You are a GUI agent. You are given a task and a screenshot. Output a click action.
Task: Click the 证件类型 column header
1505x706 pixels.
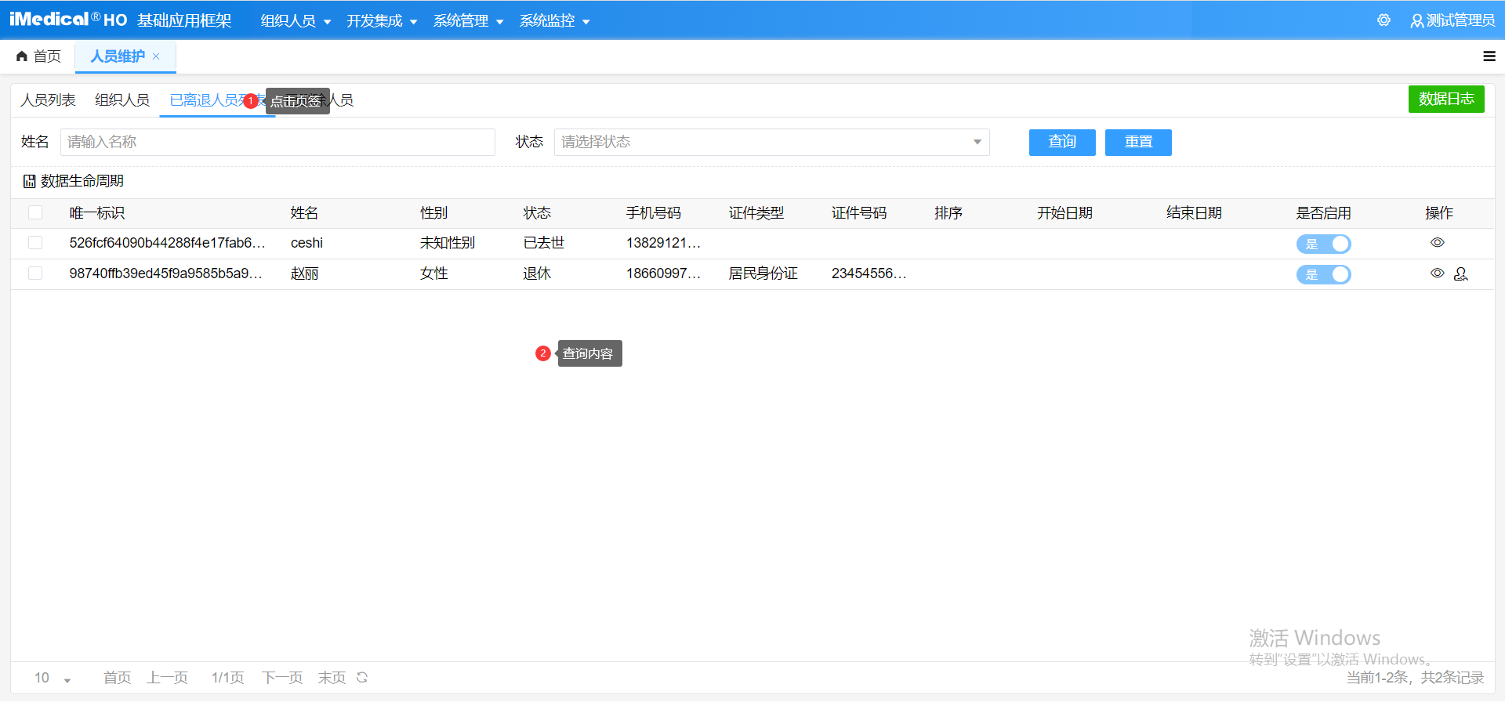tap(756, 213)
